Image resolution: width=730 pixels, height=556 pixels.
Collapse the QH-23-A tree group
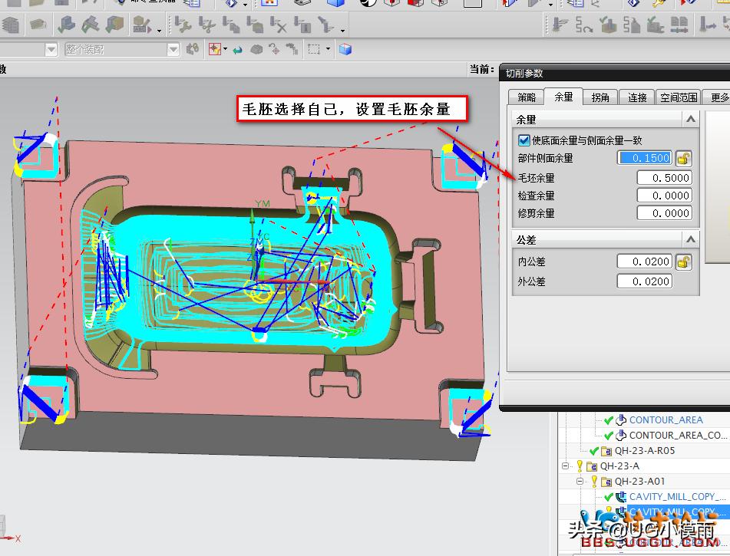pos(566,466)
